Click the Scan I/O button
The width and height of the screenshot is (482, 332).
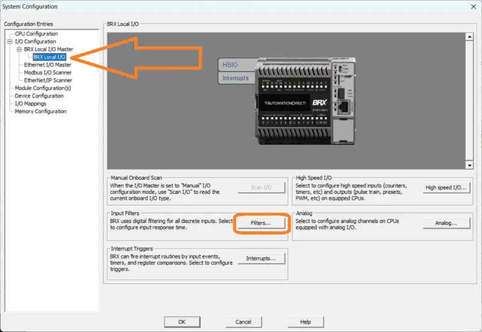coord(261,187)
